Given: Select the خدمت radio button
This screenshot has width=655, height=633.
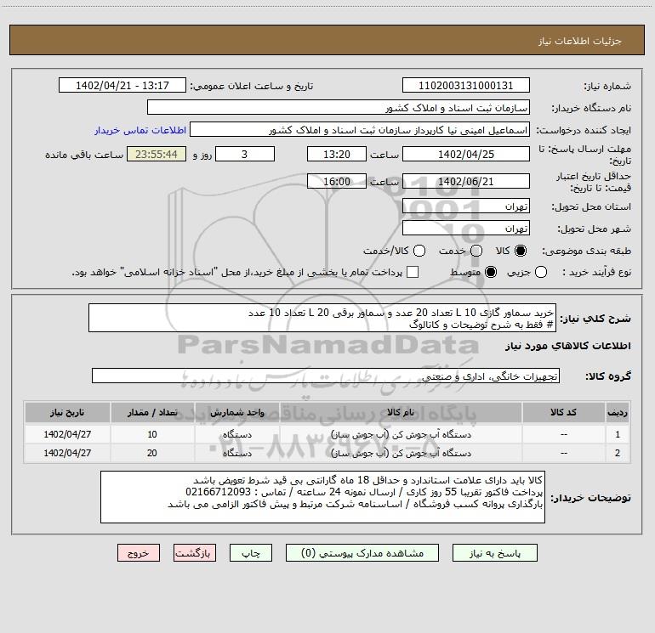Looking at the screenshot, I should pos(476,251).
